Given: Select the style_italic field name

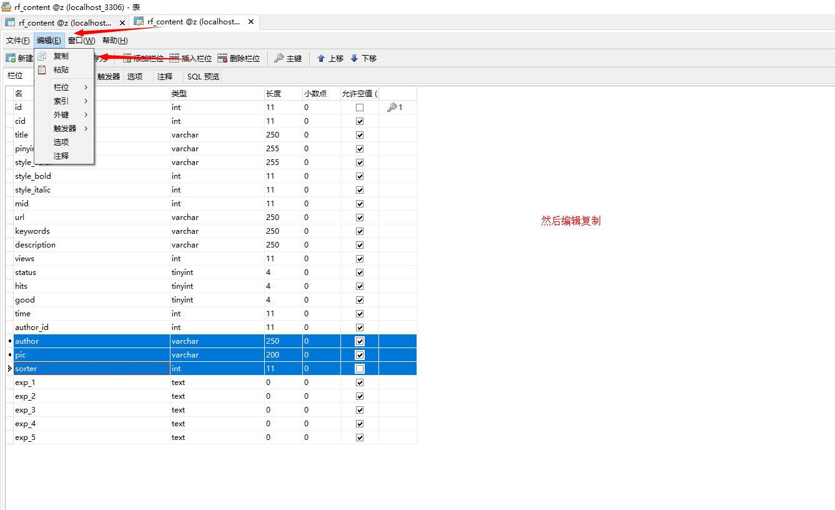Looking at the screenshot, I should 33,190.
